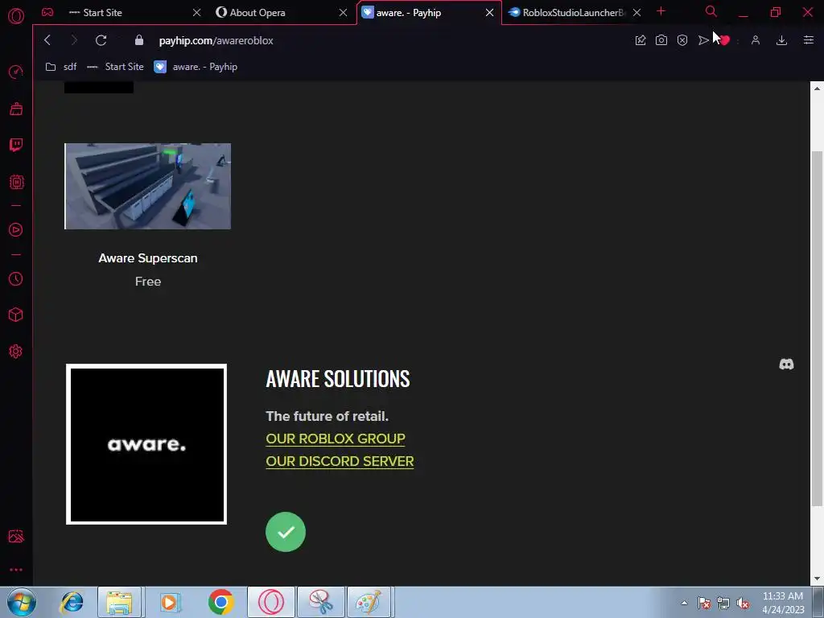Go back to previous page
824x618 pixels.
47,40
